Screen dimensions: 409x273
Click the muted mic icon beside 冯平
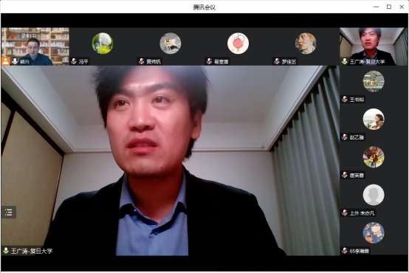click(74, 61)
